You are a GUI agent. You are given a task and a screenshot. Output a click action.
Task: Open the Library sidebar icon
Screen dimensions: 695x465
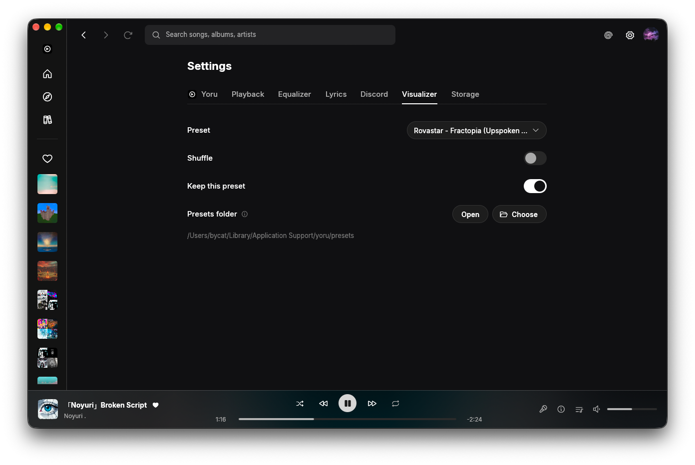pos(47,120)
